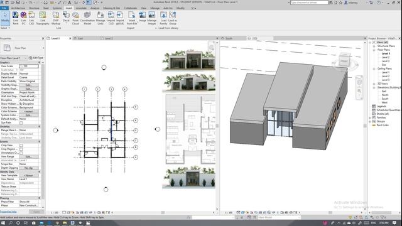
Task: Expand the 3D Views tree node
Action: (374, 83)
